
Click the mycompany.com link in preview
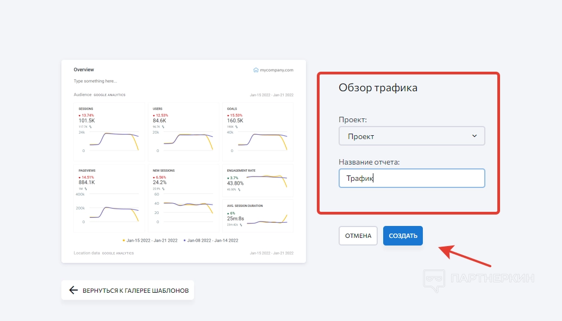point(277,70)
